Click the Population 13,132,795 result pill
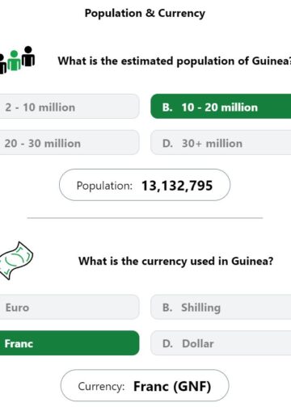The height and width of the screenshot is (407, 291). (x=145, y=185)
